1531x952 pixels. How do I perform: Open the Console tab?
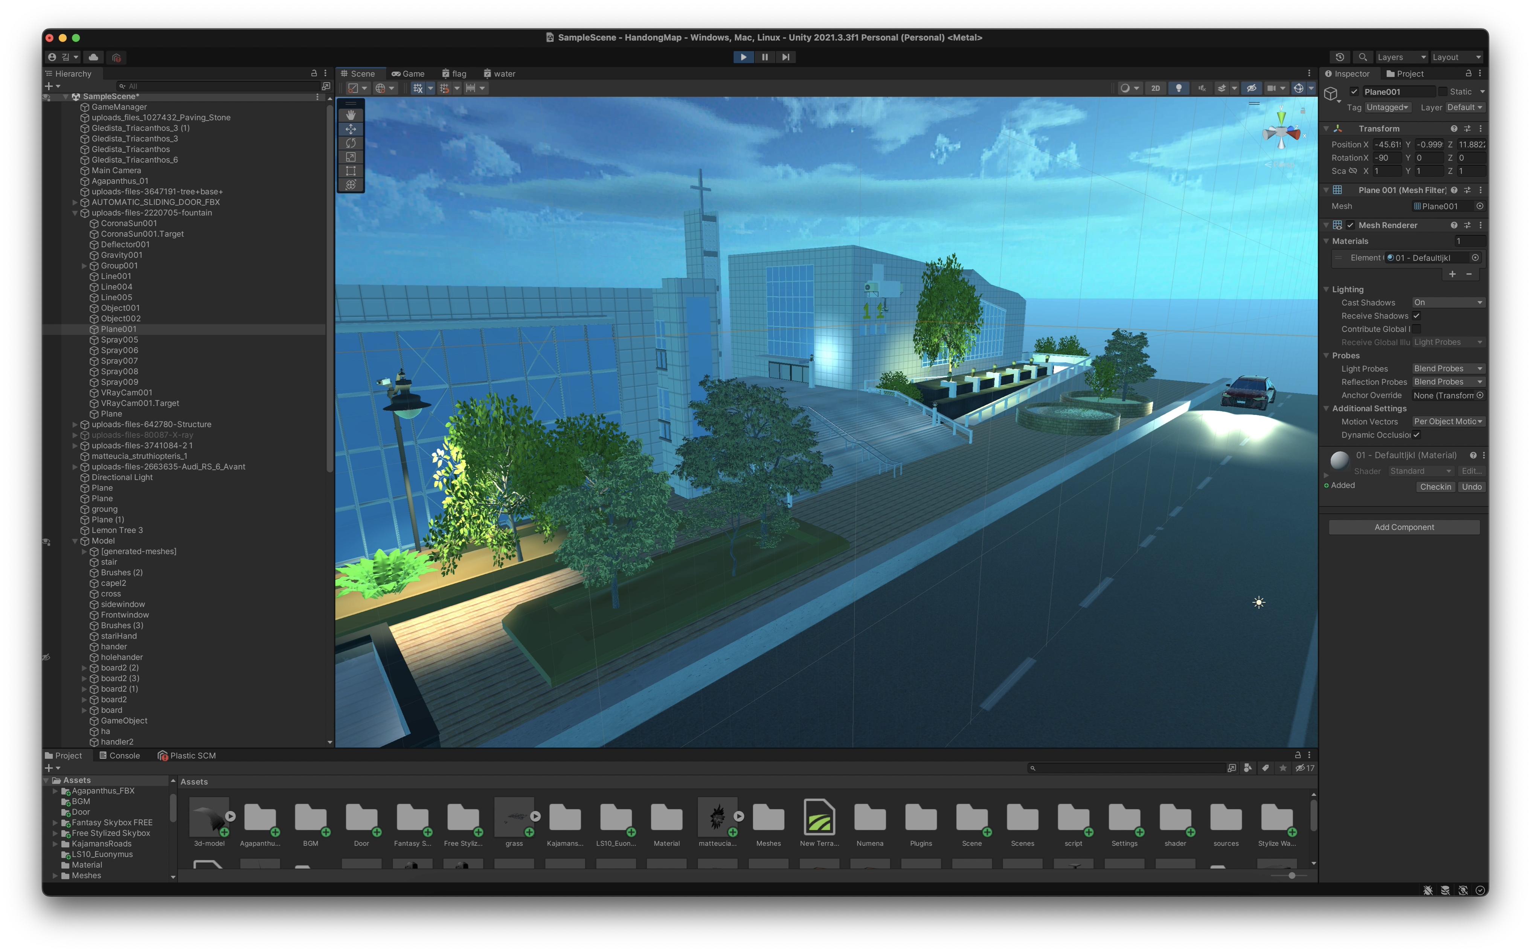tap(120, 755)
